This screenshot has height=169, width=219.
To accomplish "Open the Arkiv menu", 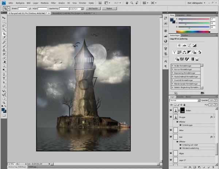I will [x=11, y=3].
